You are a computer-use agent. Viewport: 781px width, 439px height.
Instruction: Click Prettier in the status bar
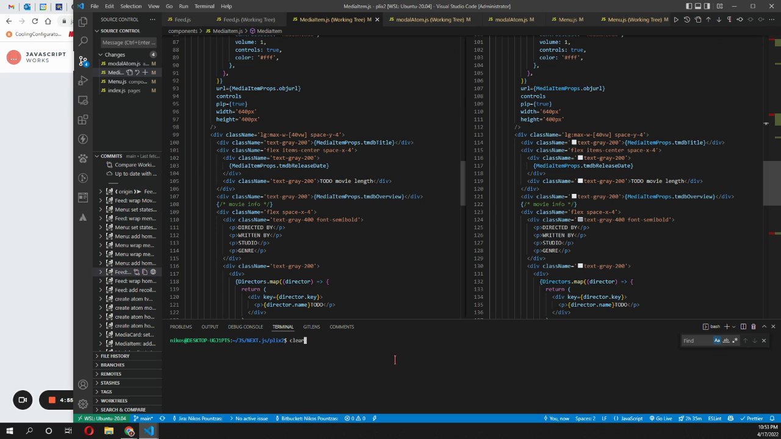(751, 419)
